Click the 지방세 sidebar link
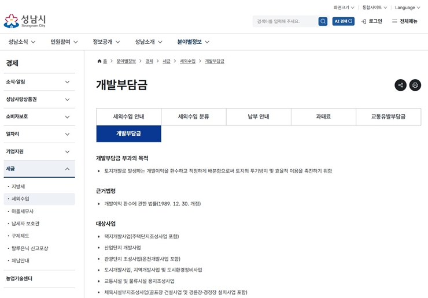The image size is (428, 298). (19, 187)
